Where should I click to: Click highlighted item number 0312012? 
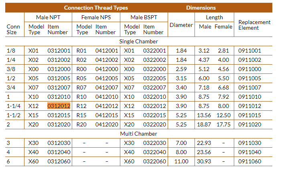[x=59, y=106]
